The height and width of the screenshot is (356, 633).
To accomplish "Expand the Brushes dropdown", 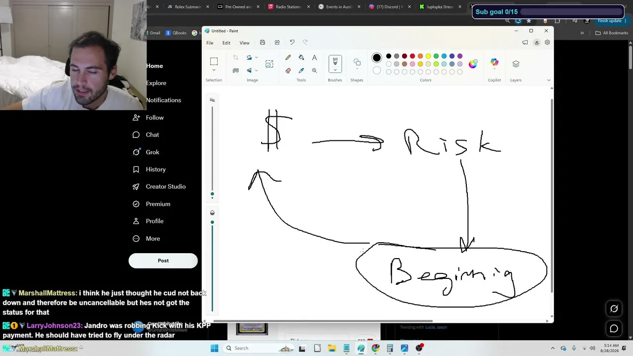I will [335, 70].
